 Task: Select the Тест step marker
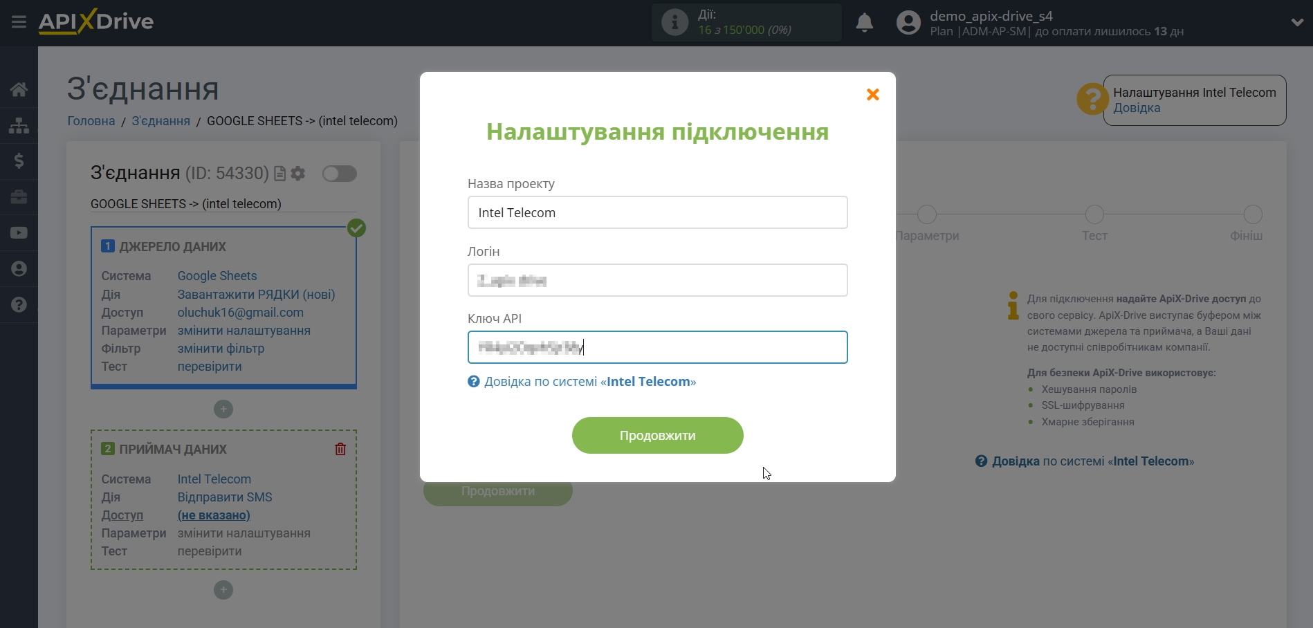point(1094,214)
